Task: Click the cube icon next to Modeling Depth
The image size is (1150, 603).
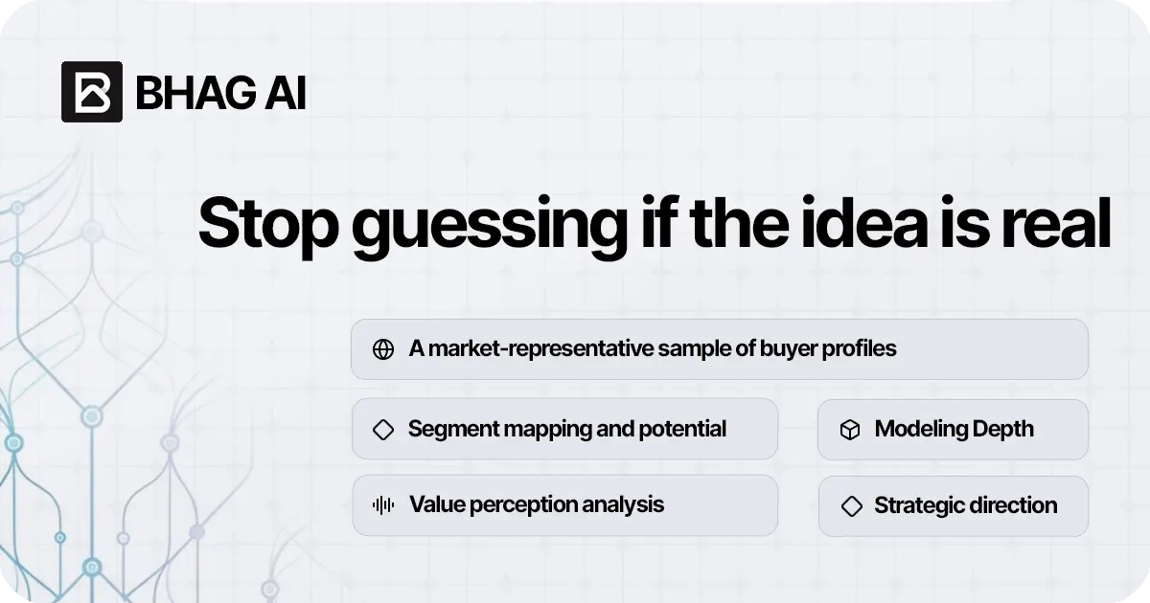Action: point(849,430)
